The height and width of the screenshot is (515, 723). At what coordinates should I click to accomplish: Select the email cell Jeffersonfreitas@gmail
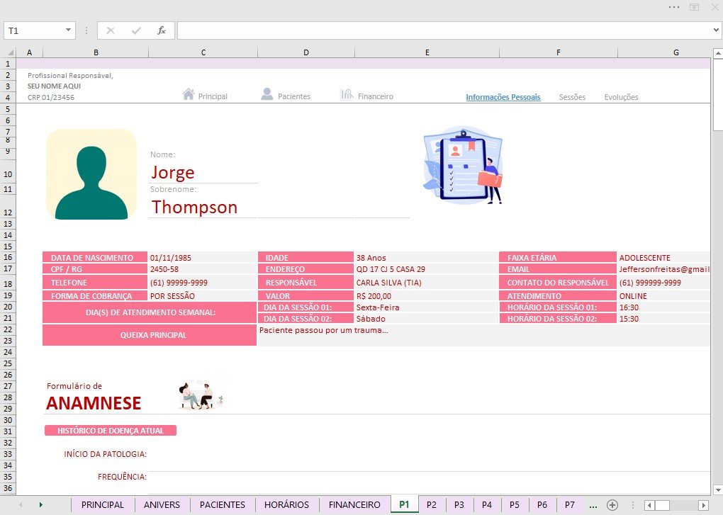(x=663, y=269)
